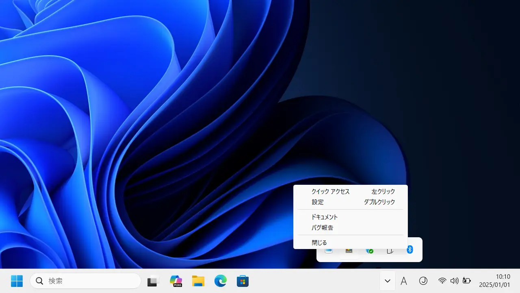Open Task View from the taskbar
Image resolution: width=520 pixels, height=293 pixels.
pyautogui.click(x=153, y=281)
